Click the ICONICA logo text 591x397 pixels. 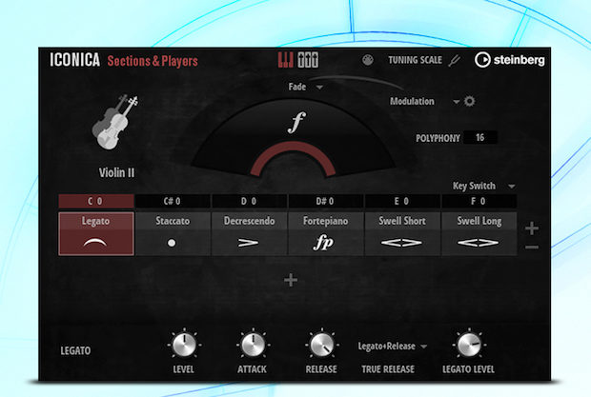pyautogui.click(x=75, y=60)
